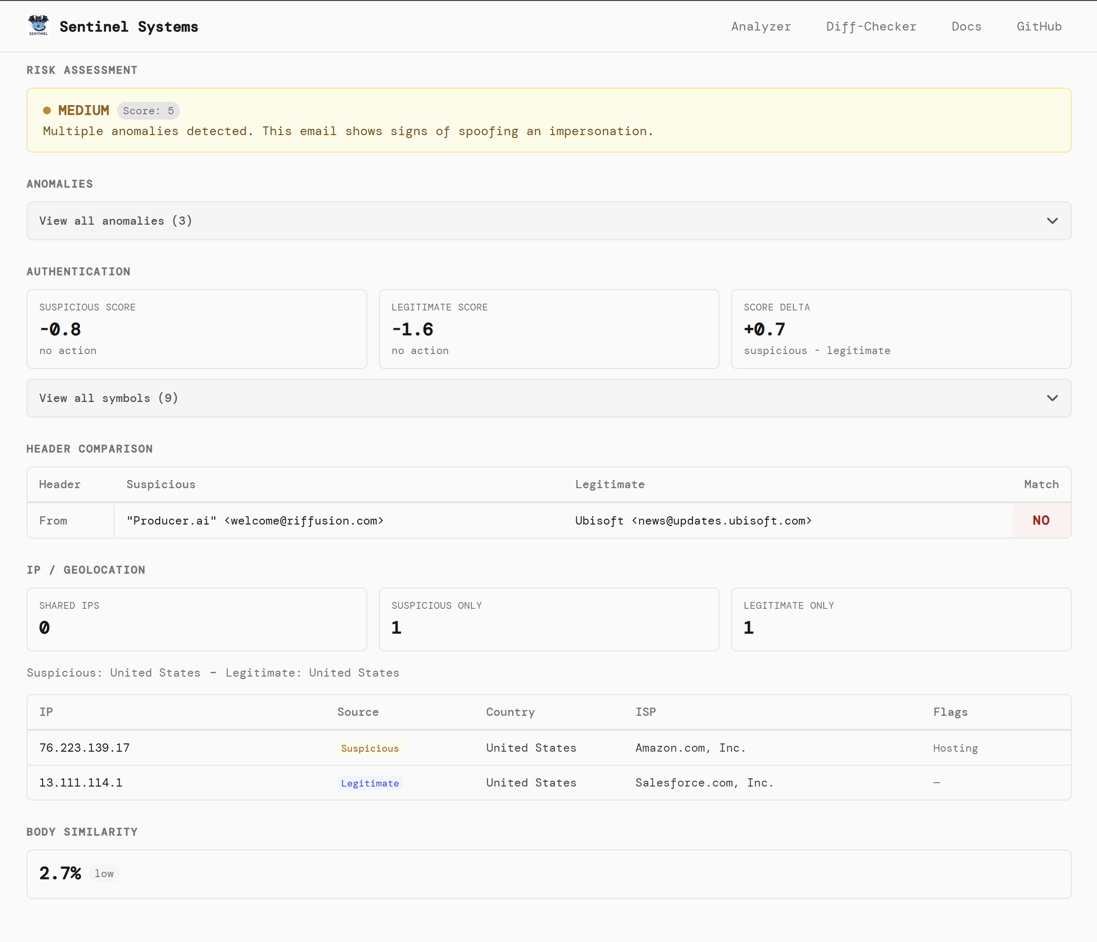The image size is (1097, 942).
Task: Click the ISP column header
Action: pos(646,712)
